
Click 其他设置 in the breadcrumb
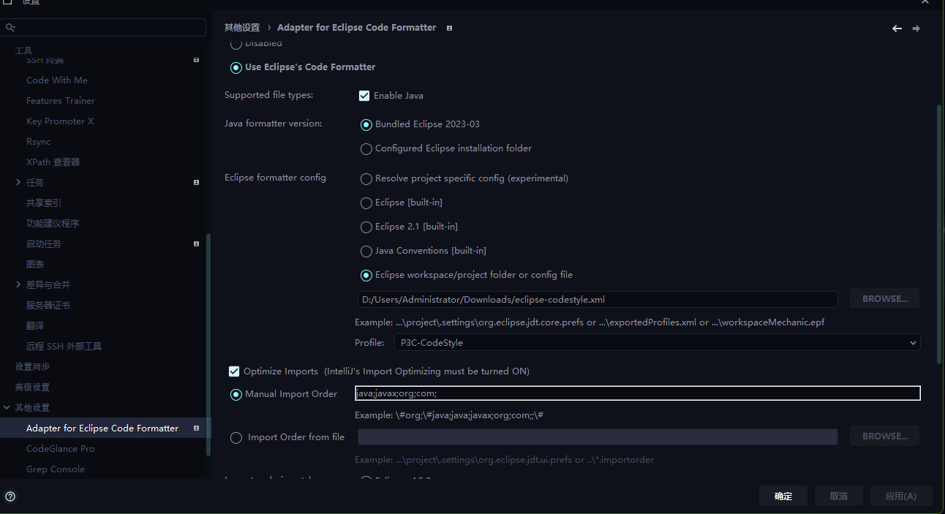[241, 28]
